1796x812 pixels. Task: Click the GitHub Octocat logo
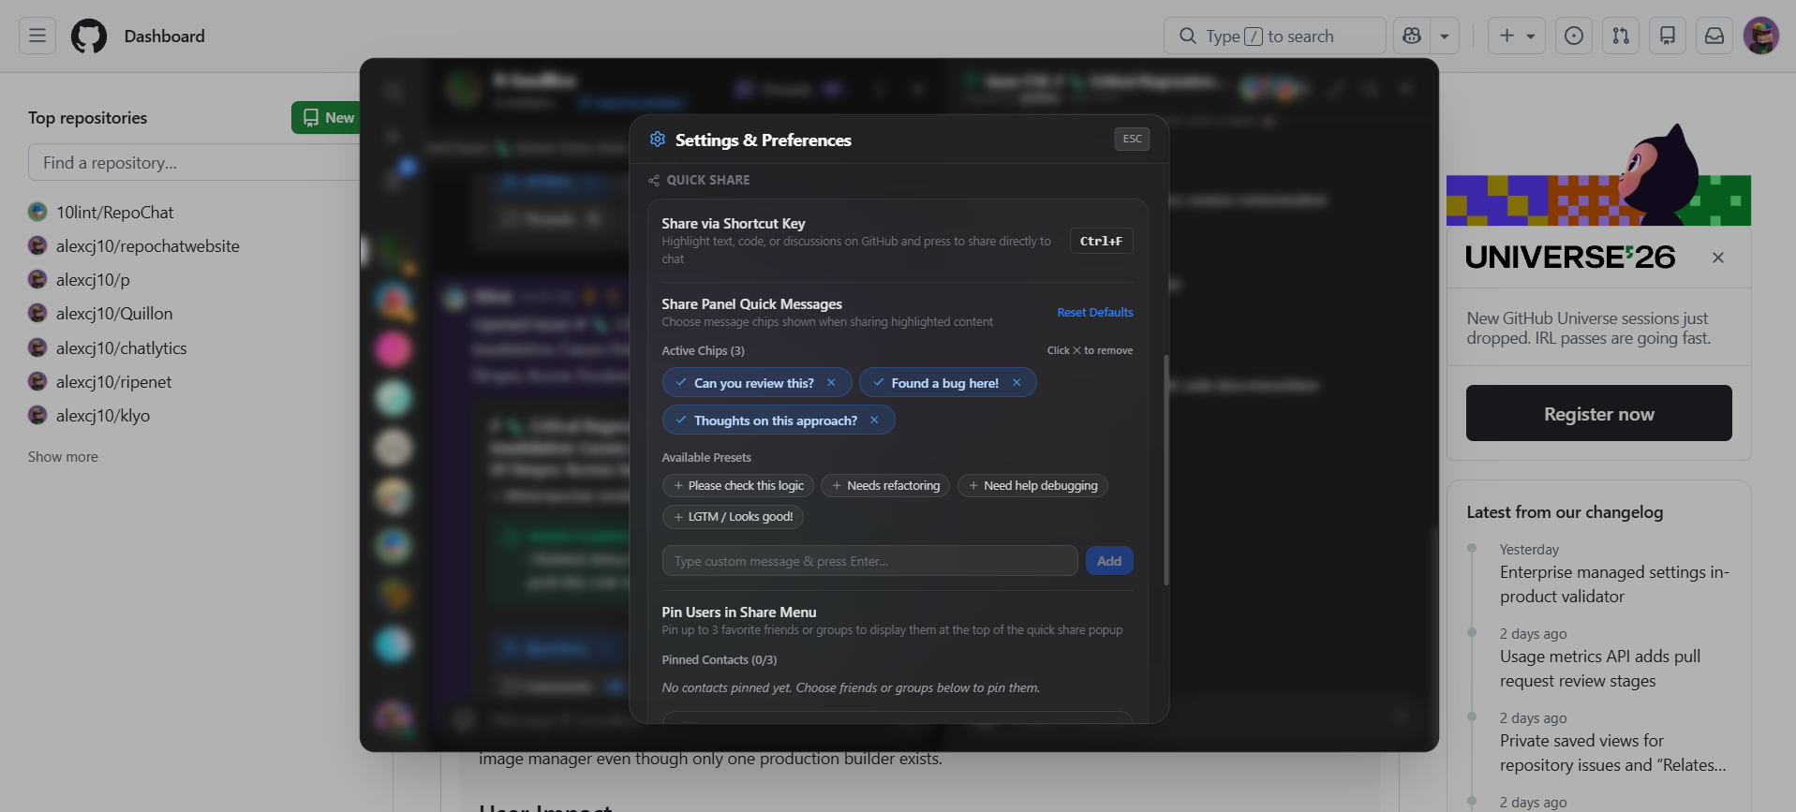[x=89, y=36]
